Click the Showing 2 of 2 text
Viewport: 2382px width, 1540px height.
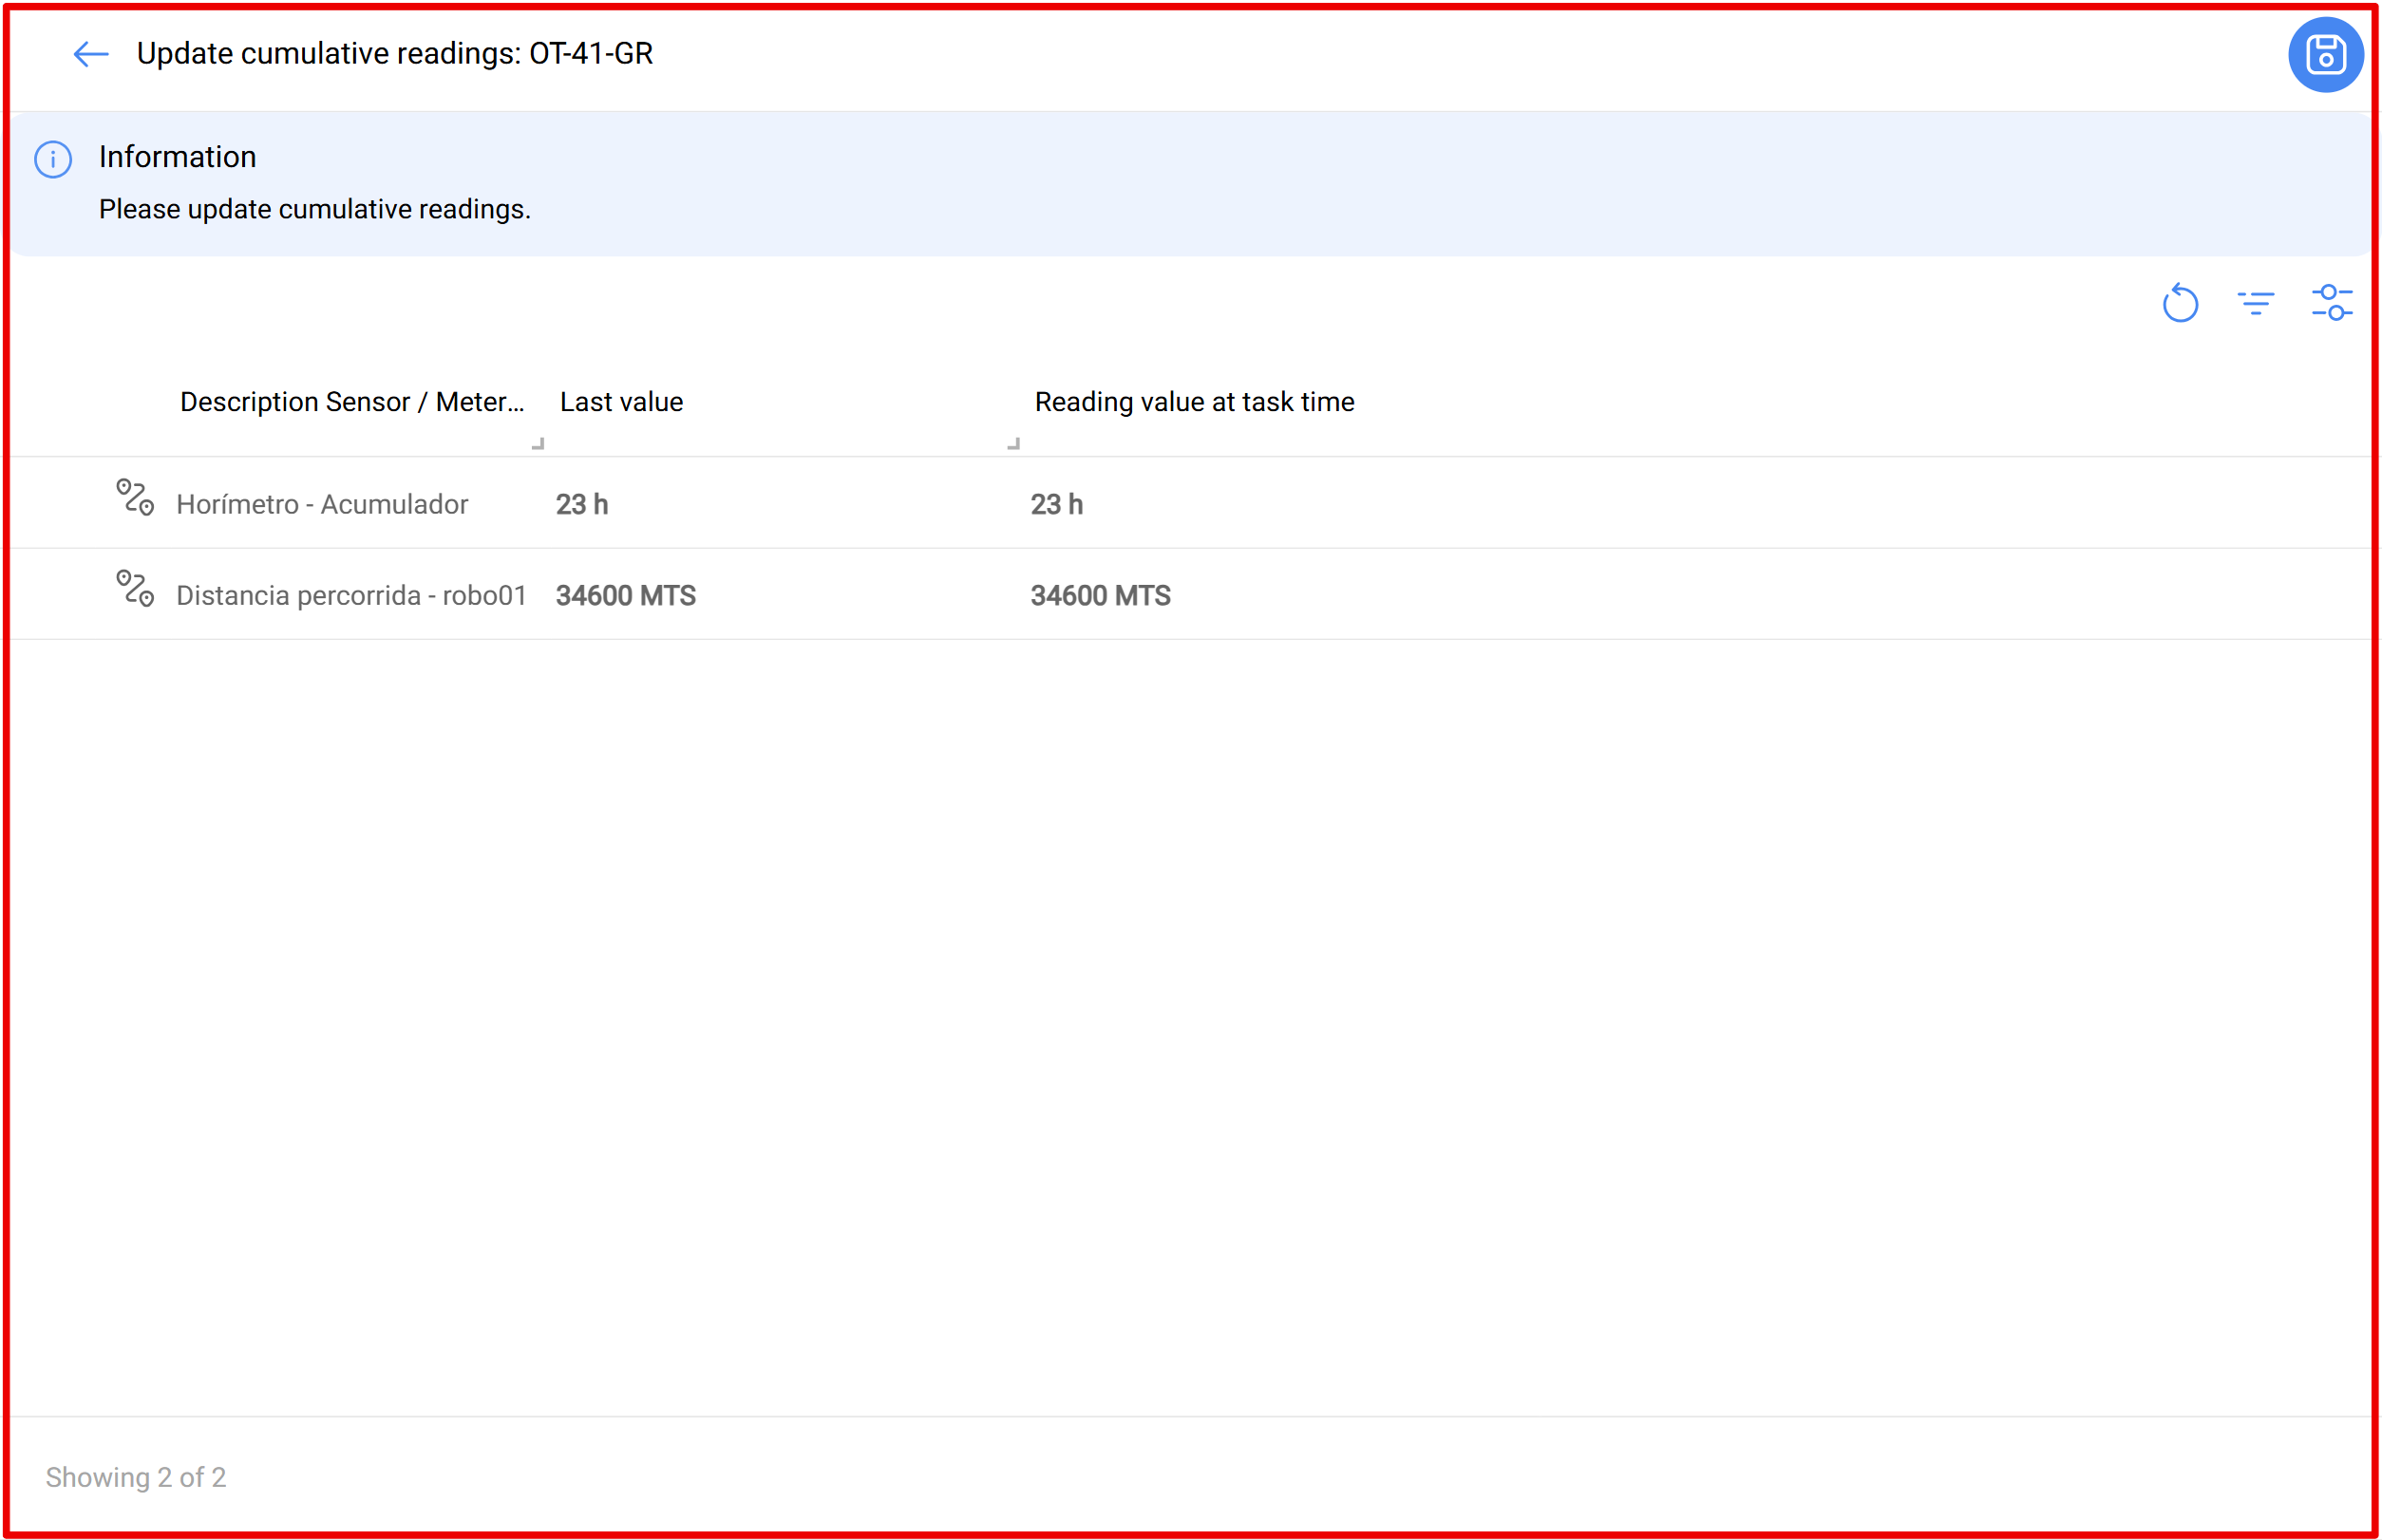point(136,1477)
